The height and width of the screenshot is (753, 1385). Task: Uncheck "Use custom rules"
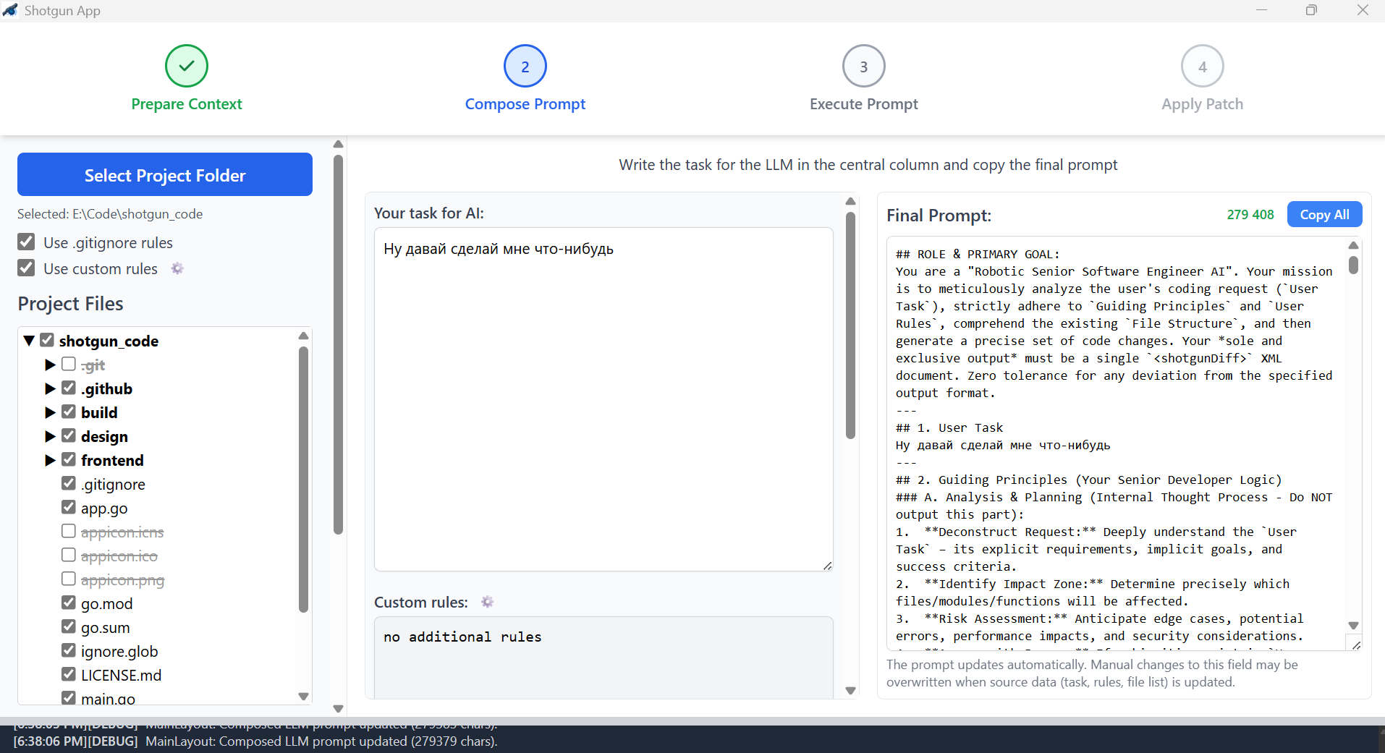point(26,268)
